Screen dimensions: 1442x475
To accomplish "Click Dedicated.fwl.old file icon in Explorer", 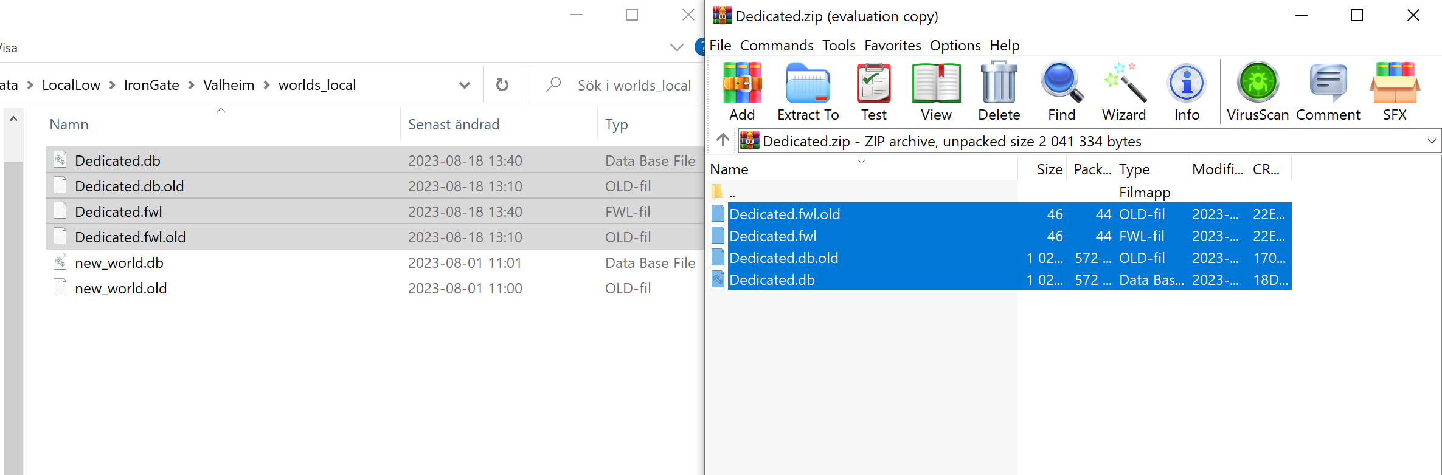I will pos(60,236).
